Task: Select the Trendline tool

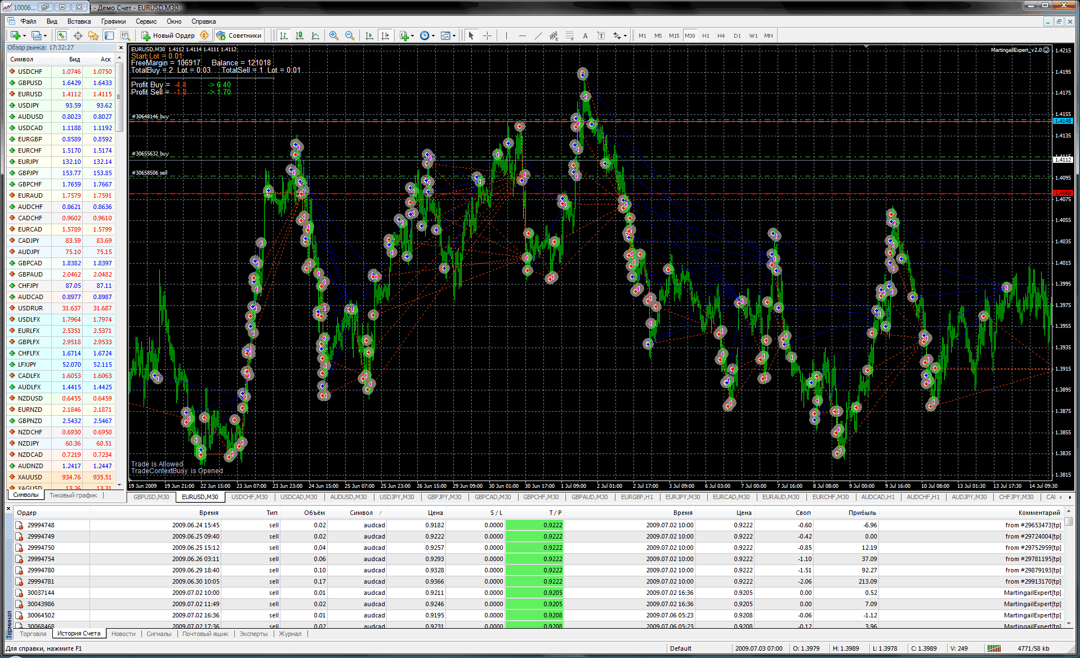Action: 538,35
